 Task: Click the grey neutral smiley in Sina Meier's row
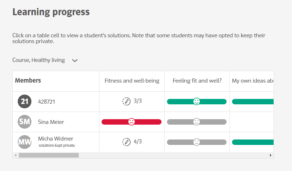[197, 122]
